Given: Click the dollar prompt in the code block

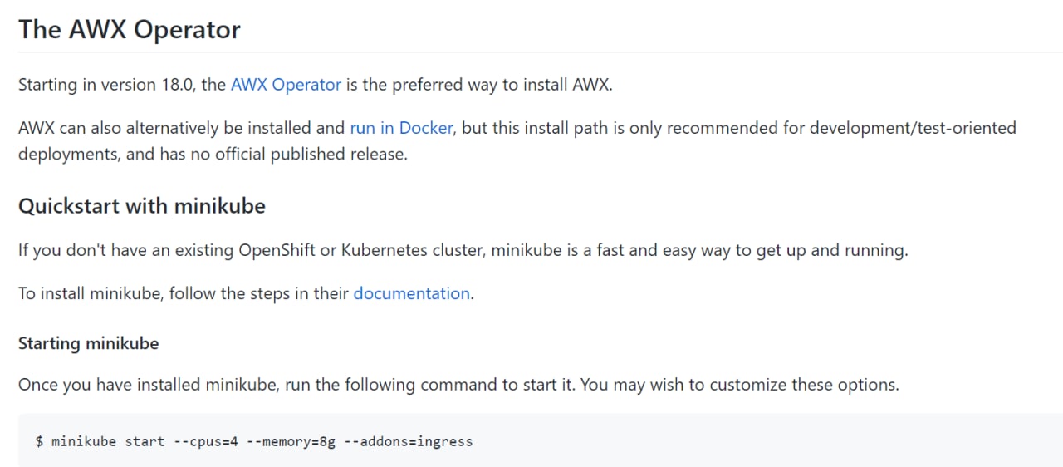Looking at the screenshot, I should (x=39, y=441).
